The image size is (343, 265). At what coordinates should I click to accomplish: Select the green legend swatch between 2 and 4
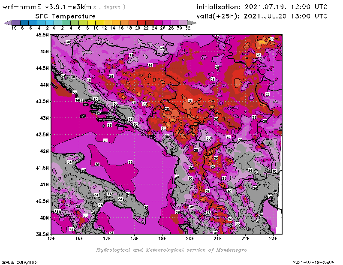click(x=66, y=23)
